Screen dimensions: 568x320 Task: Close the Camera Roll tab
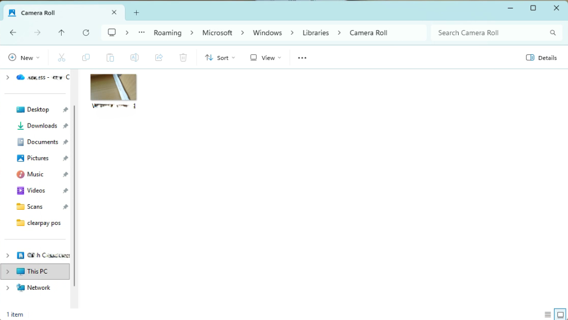114,12
